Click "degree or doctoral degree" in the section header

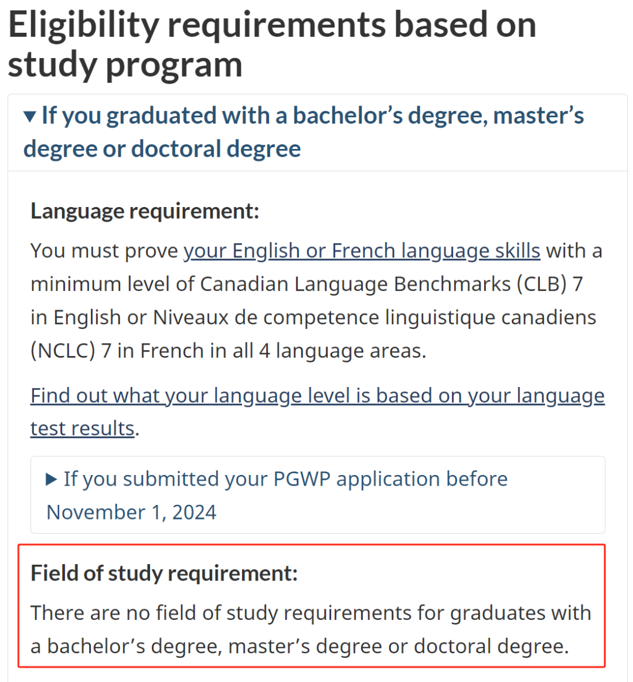[x=162, y=150]
